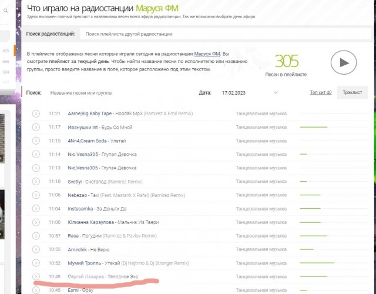The height and width of the screenshot is (294, 376).
Task: Select artist Aarne;Big Baby Tape
Action: [90, 113]
